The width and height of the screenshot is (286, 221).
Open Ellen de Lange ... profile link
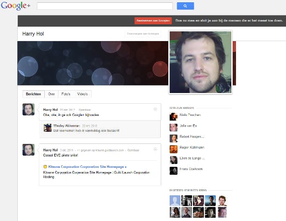click(x=192, y=158)
